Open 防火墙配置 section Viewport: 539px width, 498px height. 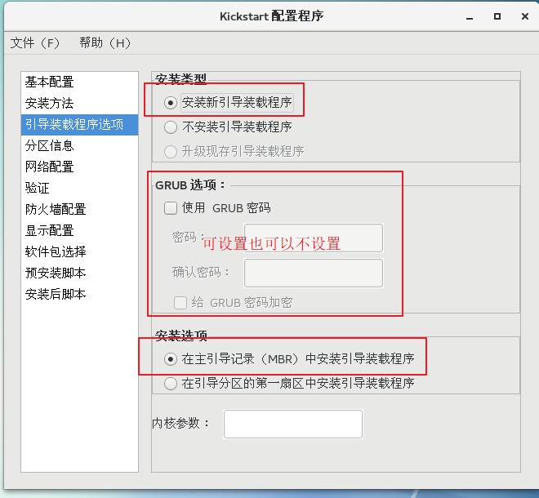coord(79,209)
